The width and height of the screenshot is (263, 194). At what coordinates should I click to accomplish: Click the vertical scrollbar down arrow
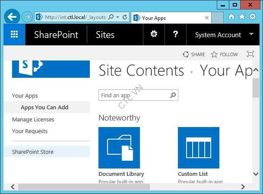click(x=256, y=174)
